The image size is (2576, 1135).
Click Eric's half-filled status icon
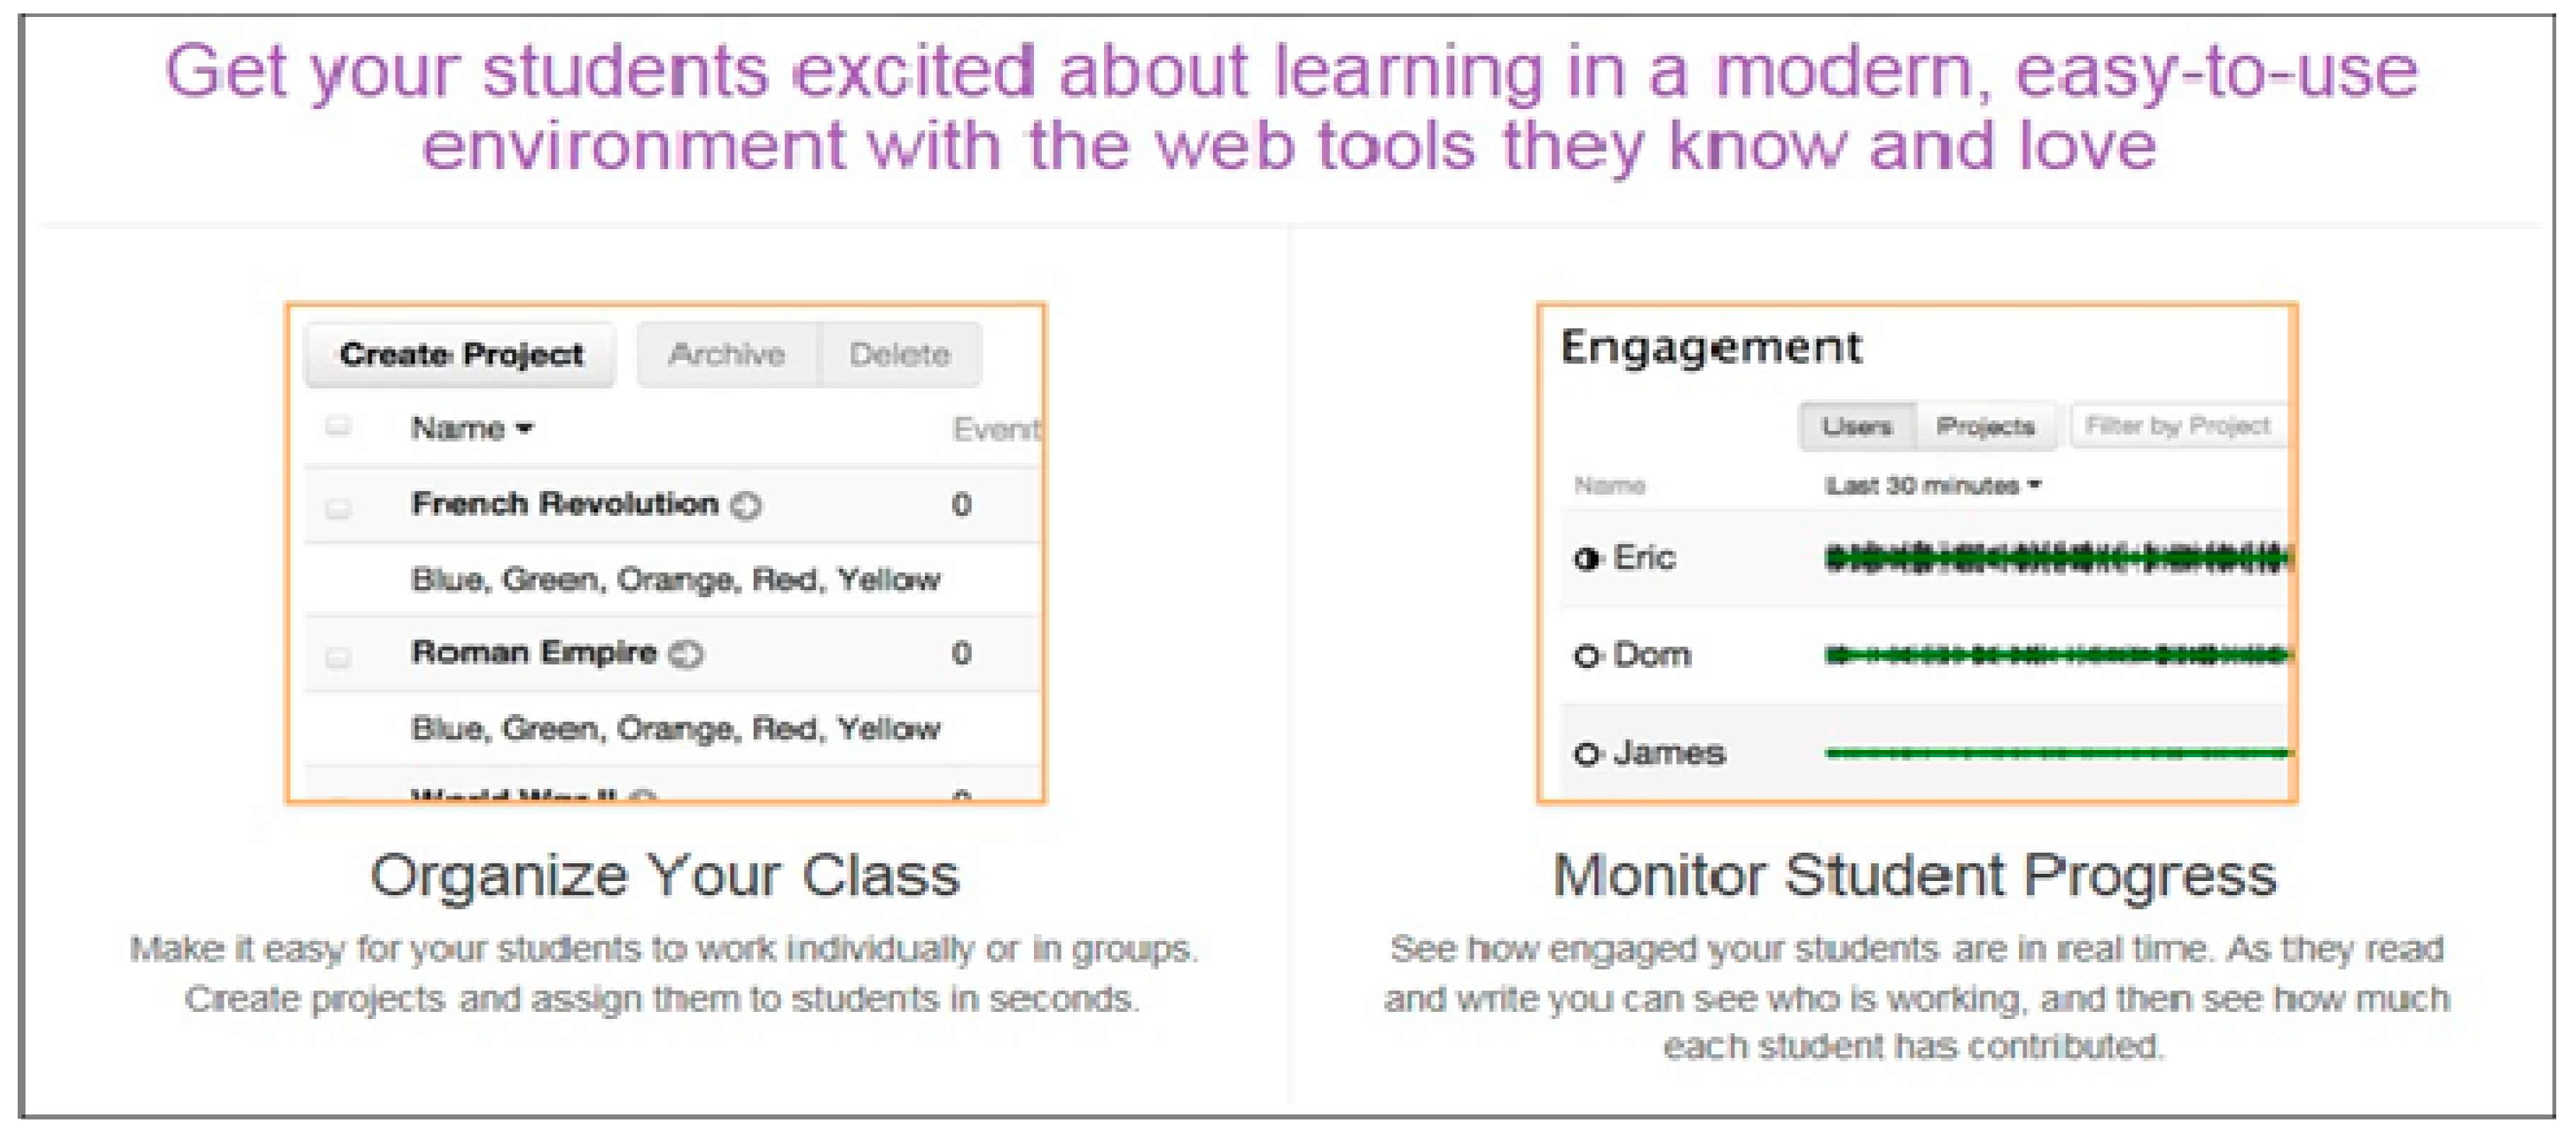(x=1586, y=559)
